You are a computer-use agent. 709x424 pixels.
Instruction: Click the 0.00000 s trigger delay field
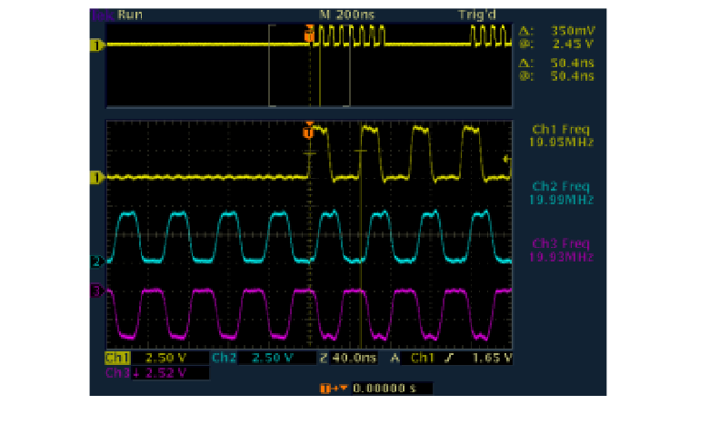(382, 389)
